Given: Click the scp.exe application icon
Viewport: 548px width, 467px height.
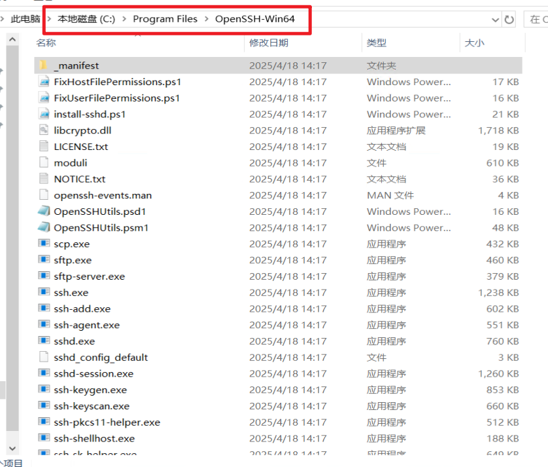Looking at the screenshot, I should coord(44,243).
